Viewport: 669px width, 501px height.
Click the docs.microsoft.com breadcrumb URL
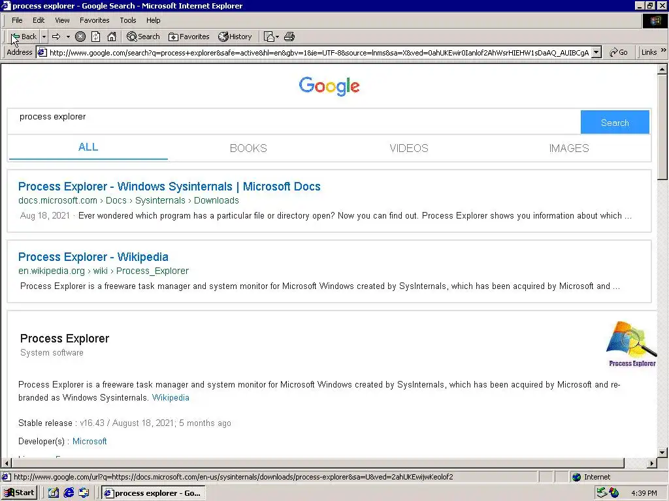coord(129,200)
